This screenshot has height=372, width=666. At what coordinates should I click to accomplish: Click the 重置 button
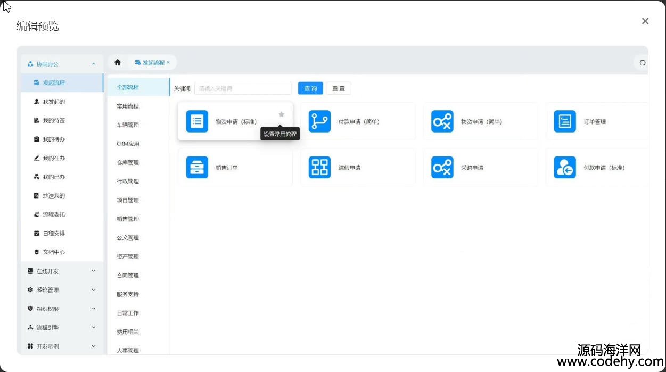click(339, 88)
